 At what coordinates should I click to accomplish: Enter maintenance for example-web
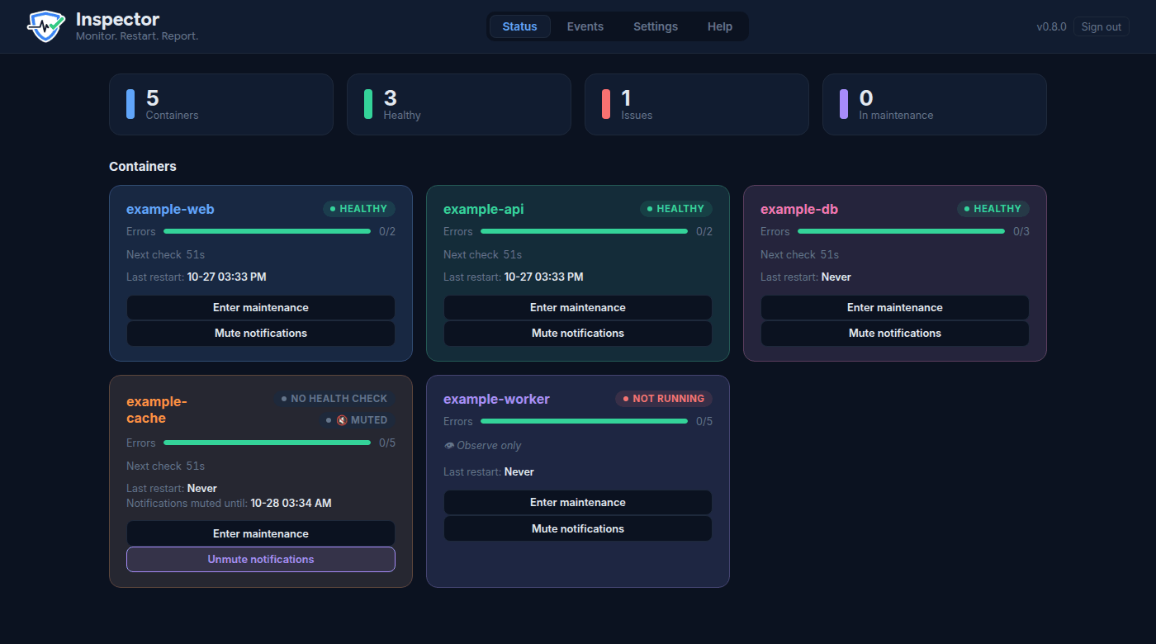261,307
